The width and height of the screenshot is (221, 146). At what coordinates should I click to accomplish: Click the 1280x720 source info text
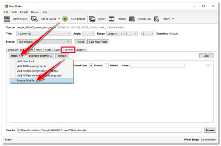(x=91, y=28)
